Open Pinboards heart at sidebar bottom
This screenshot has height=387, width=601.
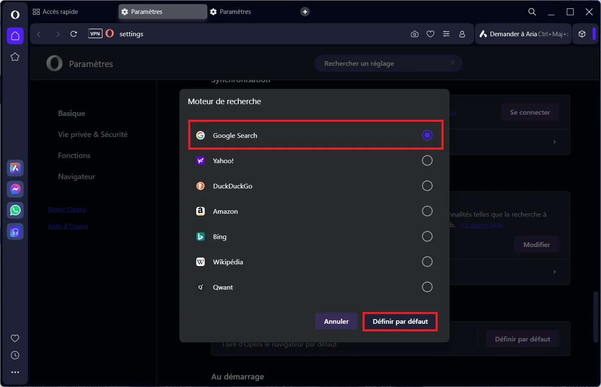[15, 338]
